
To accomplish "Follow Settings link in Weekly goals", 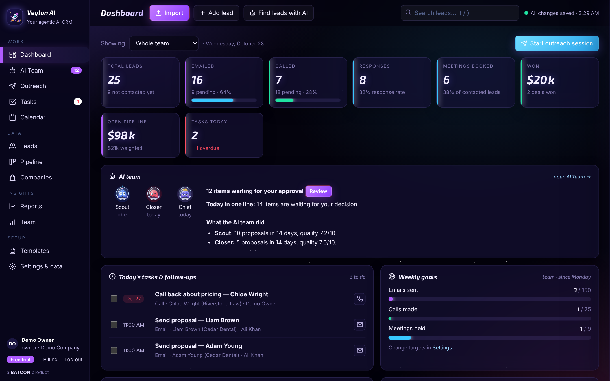I will 442,348.
